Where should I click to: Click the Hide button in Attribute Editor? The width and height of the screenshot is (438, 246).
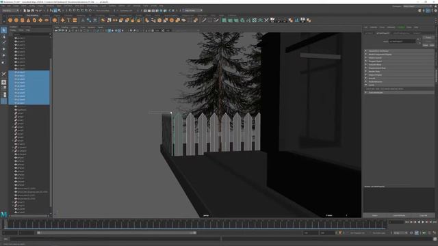coord(432,45)
